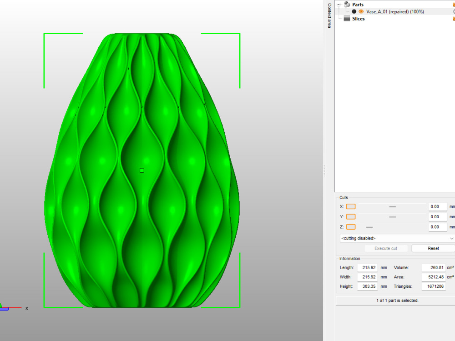Click the Area value 5212.48 field
This screenshot has width=455, height=341.
tap(434, 277)
